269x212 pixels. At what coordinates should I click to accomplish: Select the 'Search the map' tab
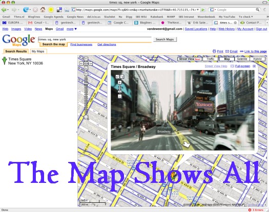[x=53, y=44]
